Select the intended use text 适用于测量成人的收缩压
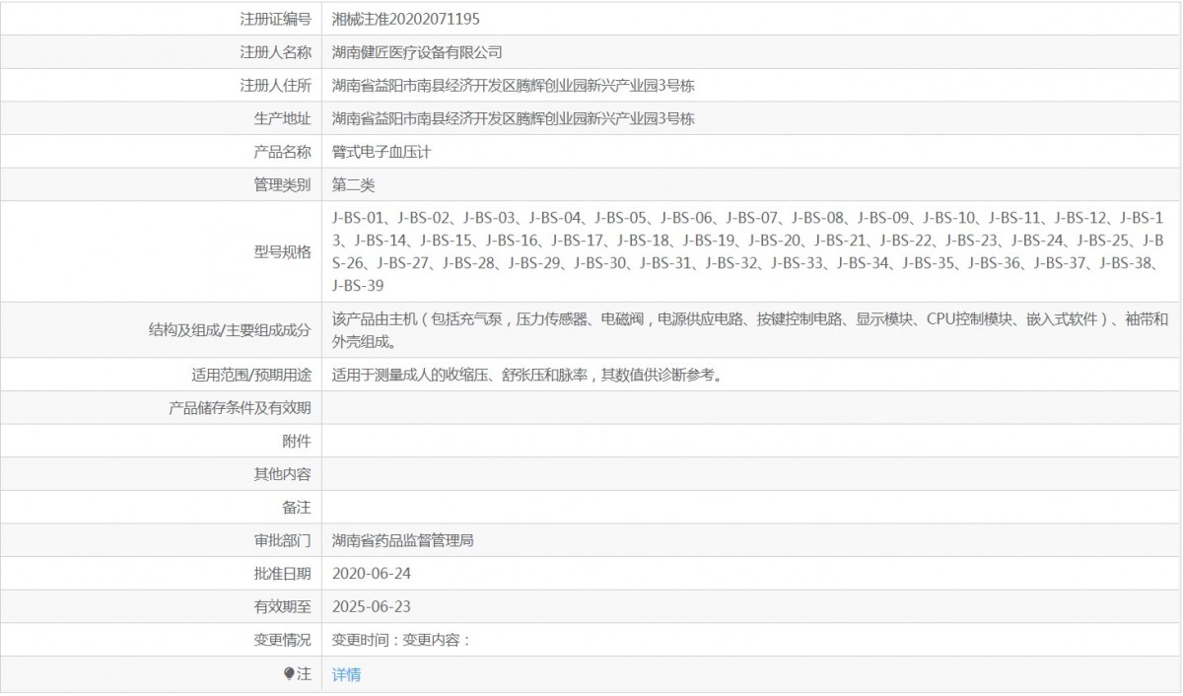 point(526,375)
